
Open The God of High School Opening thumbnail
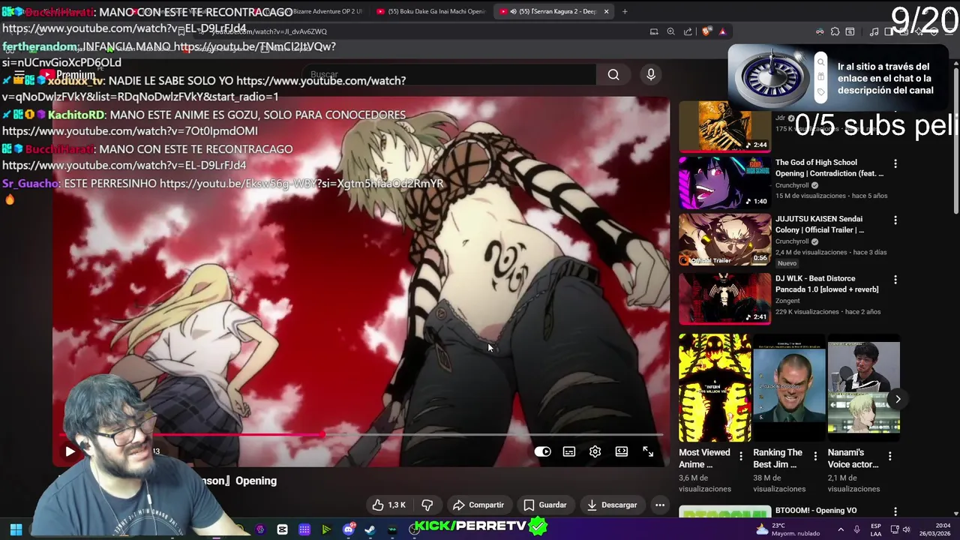724,181
